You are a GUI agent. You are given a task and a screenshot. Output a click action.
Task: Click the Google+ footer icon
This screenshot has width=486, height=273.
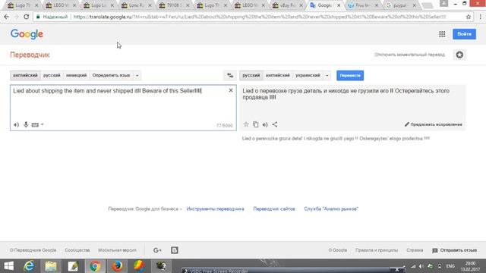pos(157,250)
